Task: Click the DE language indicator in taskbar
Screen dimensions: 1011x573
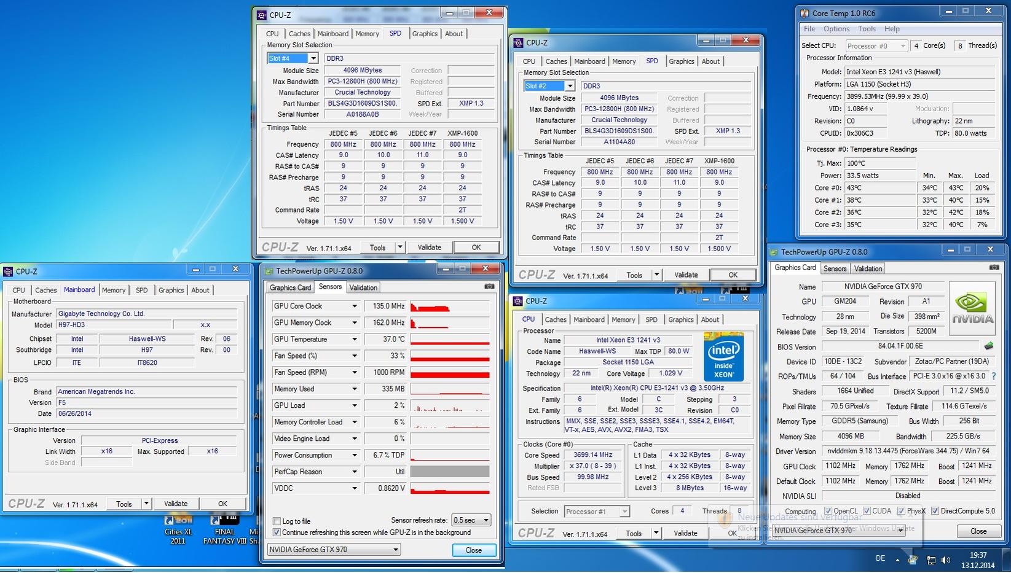Action: [x=880, y=558]
